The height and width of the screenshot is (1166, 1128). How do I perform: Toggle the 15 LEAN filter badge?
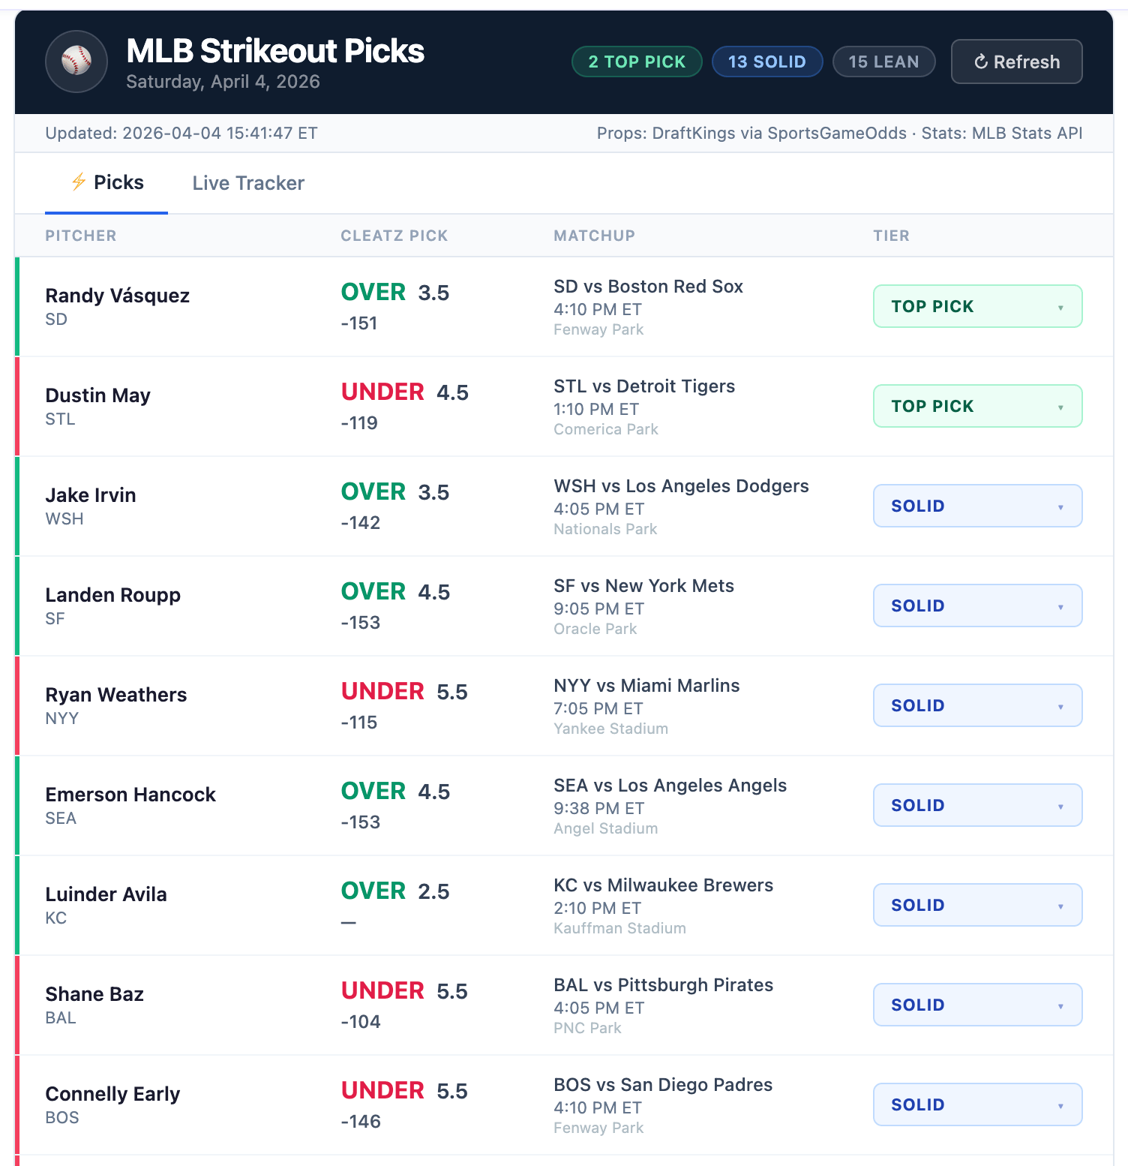(883, 62)
